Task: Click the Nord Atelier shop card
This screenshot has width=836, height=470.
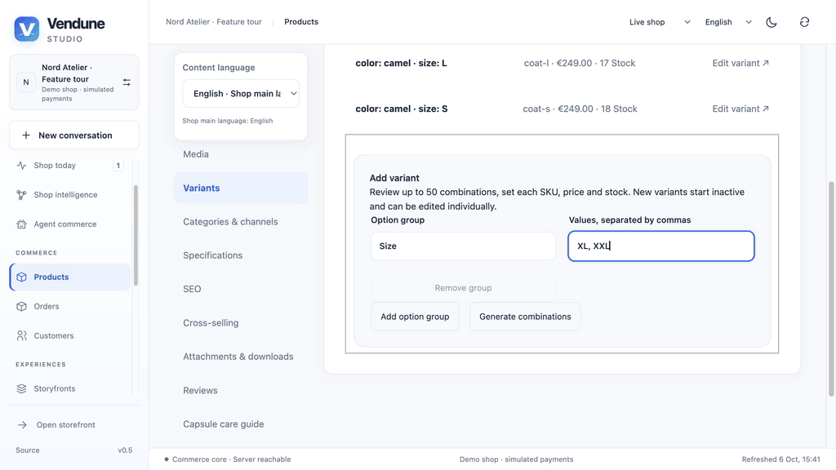Action: 74,82
